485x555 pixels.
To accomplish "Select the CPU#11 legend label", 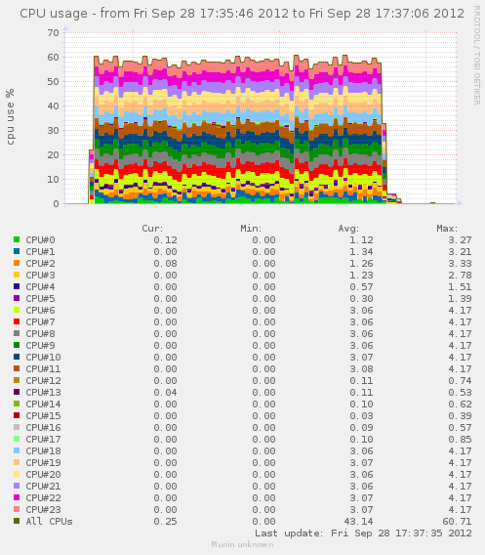I will click(43, 368).
